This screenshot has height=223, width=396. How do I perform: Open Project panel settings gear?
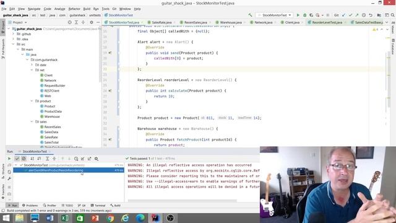pos(92,22)
